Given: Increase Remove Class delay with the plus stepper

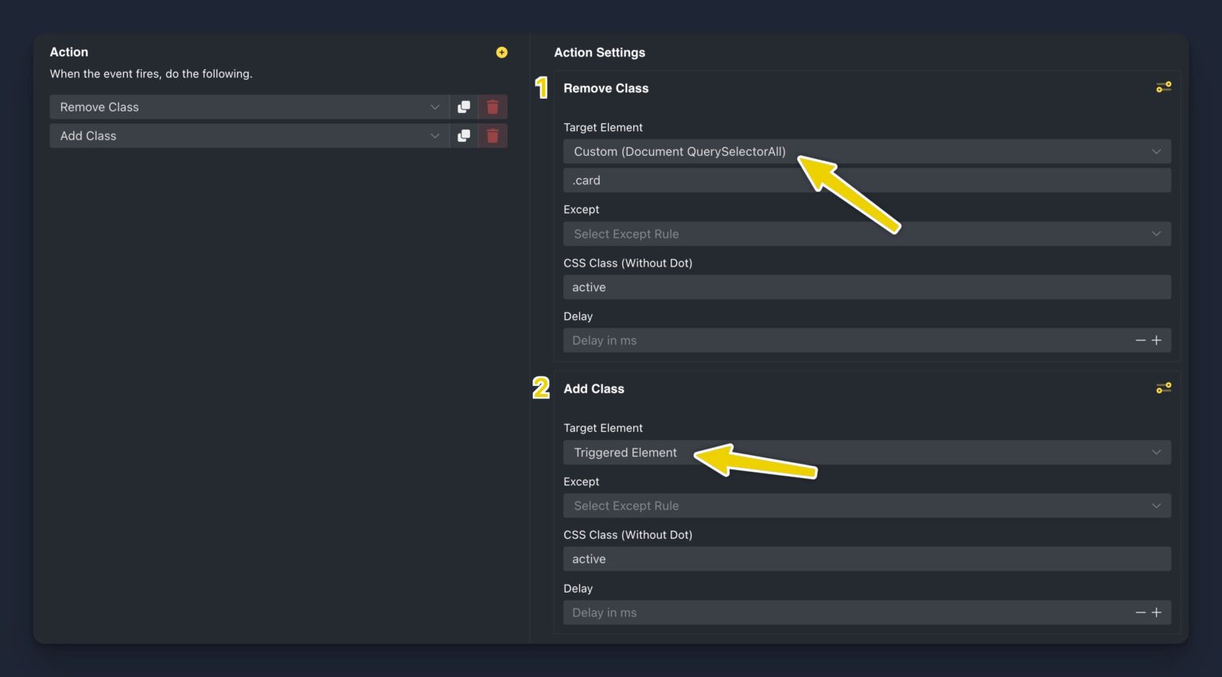Looking at the screenshot, I should (x=1158, y=340).
